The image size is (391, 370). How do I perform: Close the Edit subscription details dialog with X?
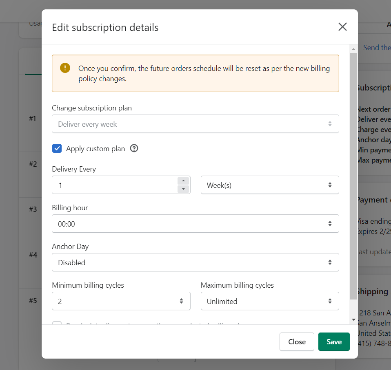[x=342, y=27]
